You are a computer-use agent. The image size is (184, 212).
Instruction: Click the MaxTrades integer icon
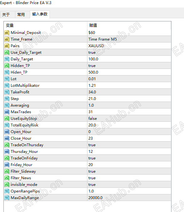coord(7,112)
